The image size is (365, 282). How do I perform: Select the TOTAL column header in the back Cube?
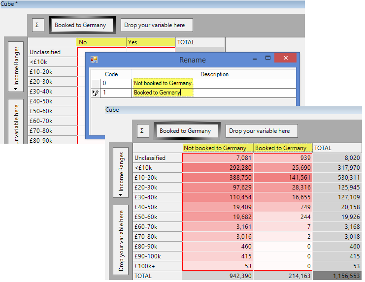point(200,42)
